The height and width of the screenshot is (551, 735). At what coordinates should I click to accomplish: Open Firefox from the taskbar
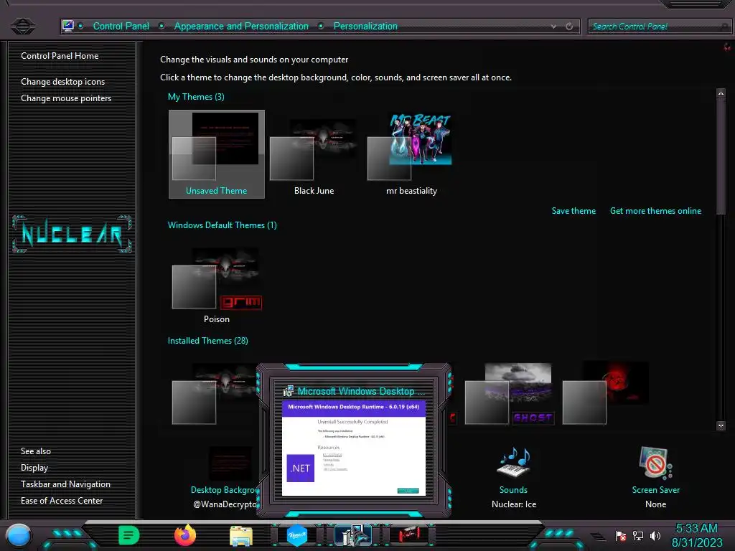click(x=185, y=535)
